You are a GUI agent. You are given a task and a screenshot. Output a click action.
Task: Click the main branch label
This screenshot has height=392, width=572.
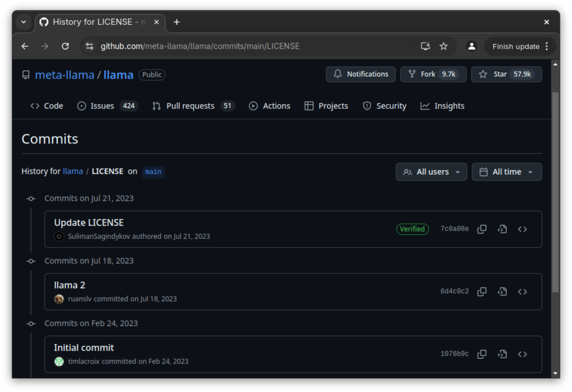tap(153, 172)
